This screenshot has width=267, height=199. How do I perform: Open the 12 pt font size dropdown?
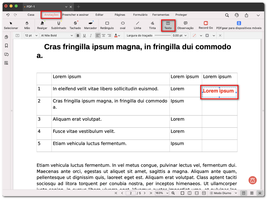[x=31, y=36]
